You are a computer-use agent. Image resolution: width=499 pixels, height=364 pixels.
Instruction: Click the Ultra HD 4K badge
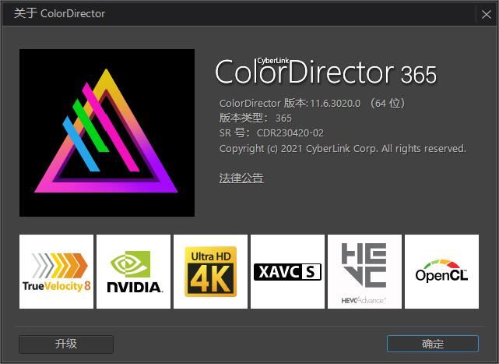(x=210, y=271)
